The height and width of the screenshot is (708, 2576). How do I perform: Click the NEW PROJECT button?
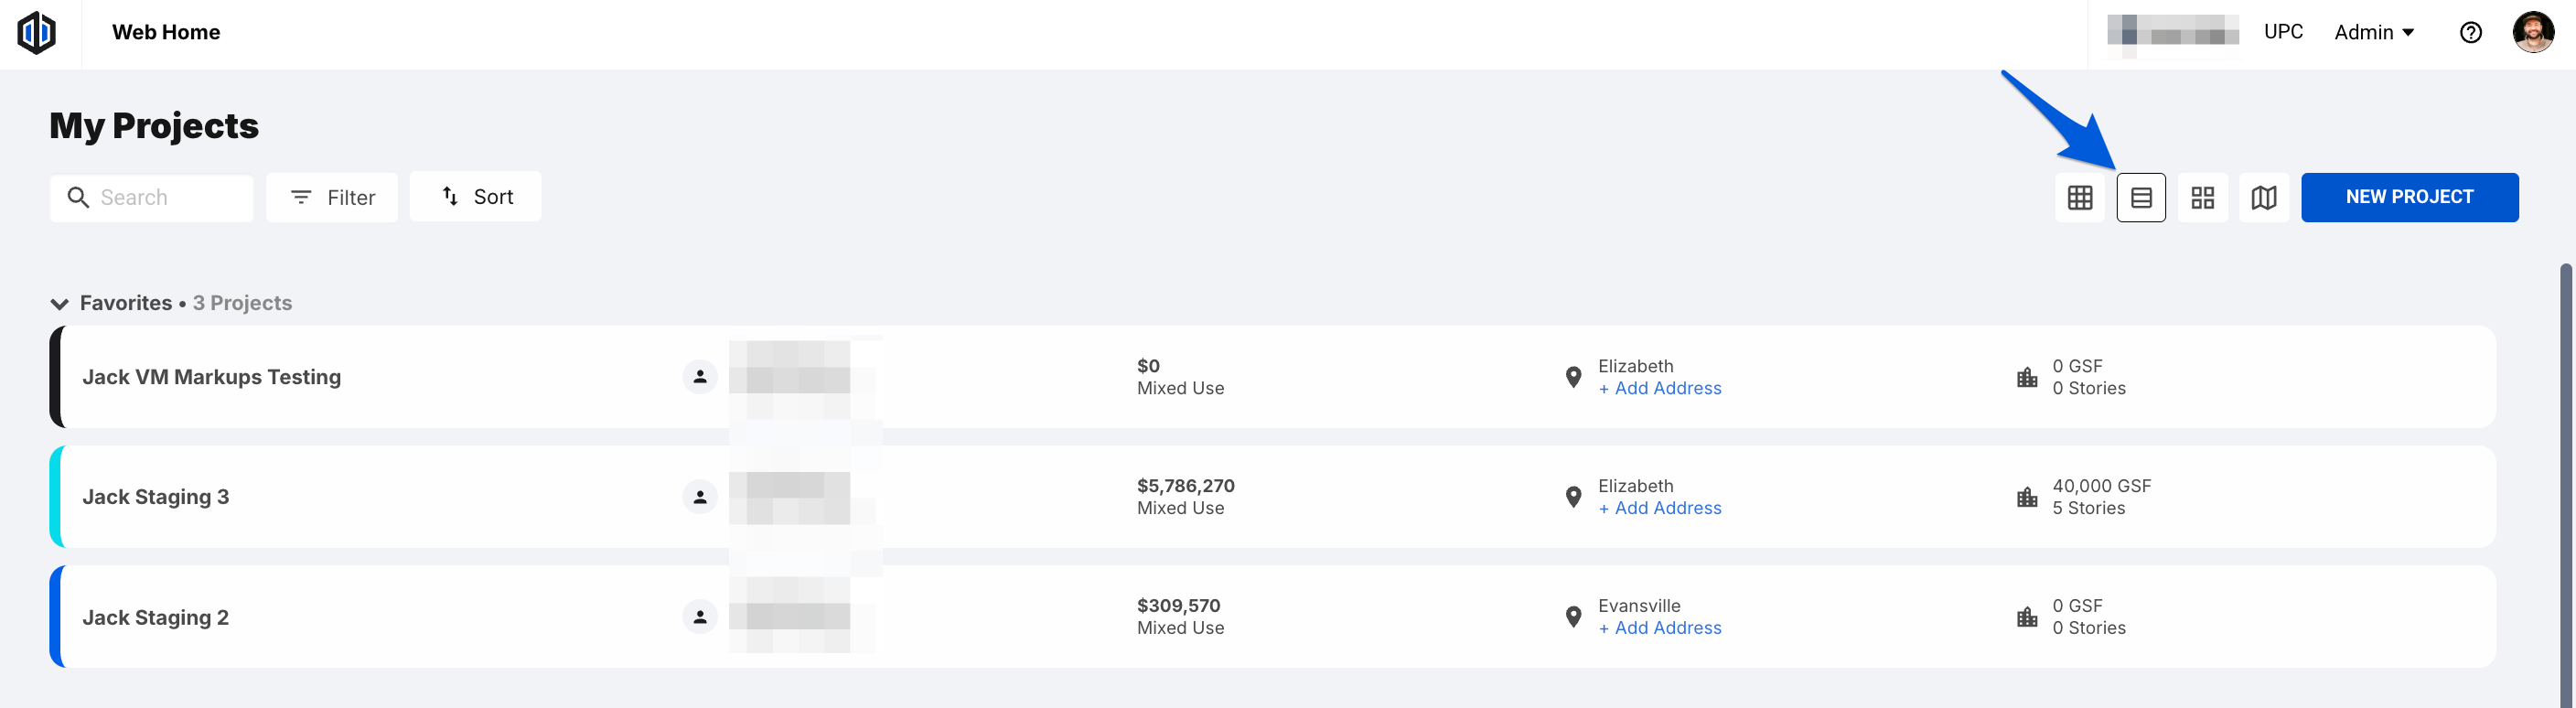(2409, 197)
